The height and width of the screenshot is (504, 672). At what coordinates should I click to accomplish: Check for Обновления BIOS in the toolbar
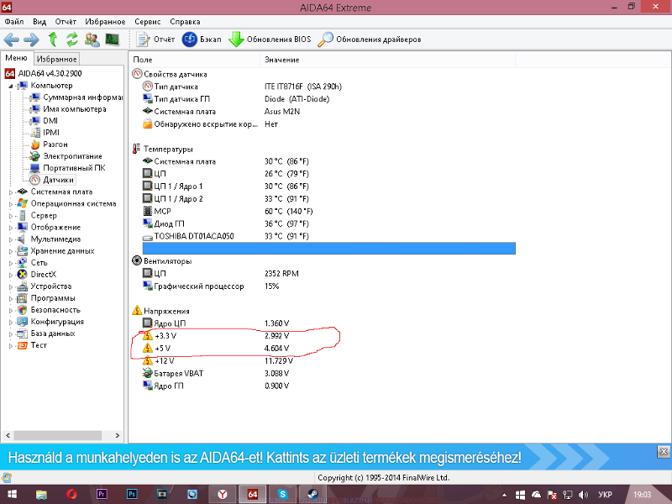tap(270, 39)
